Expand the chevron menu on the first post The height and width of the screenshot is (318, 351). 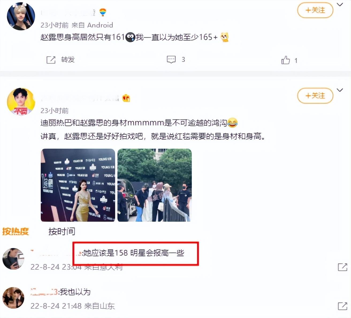[x=340, y=5]
